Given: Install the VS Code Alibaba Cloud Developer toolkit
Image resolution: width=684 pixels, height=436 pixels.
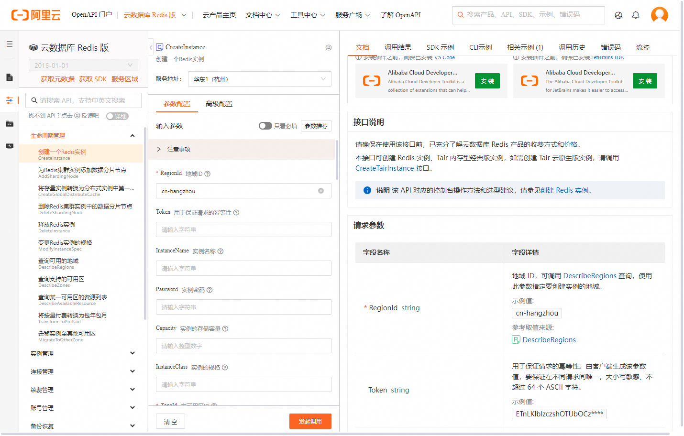Looking at the screenshot, I should click(x=487, y=81).
